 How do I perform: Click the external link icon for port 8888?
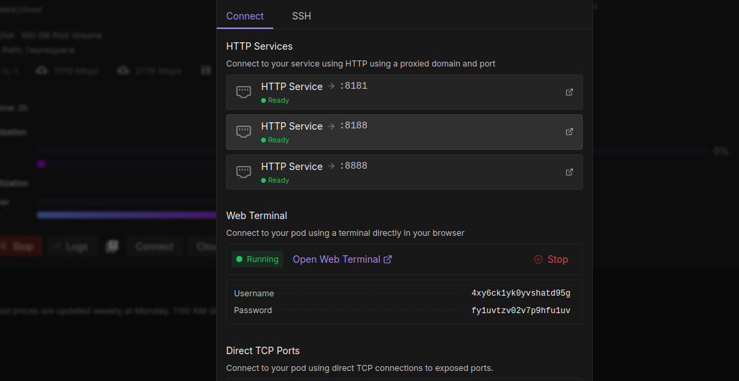pos(569,172)
